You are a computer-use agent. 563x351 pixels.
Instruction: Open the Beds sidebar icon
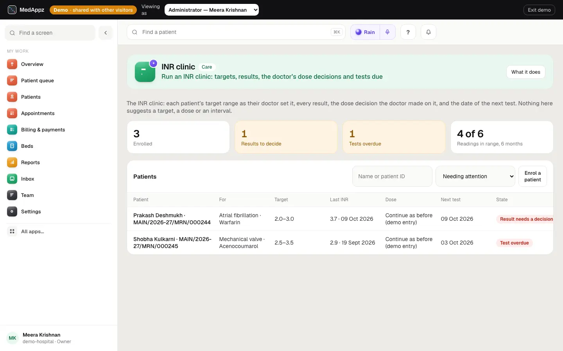[12, 146]
